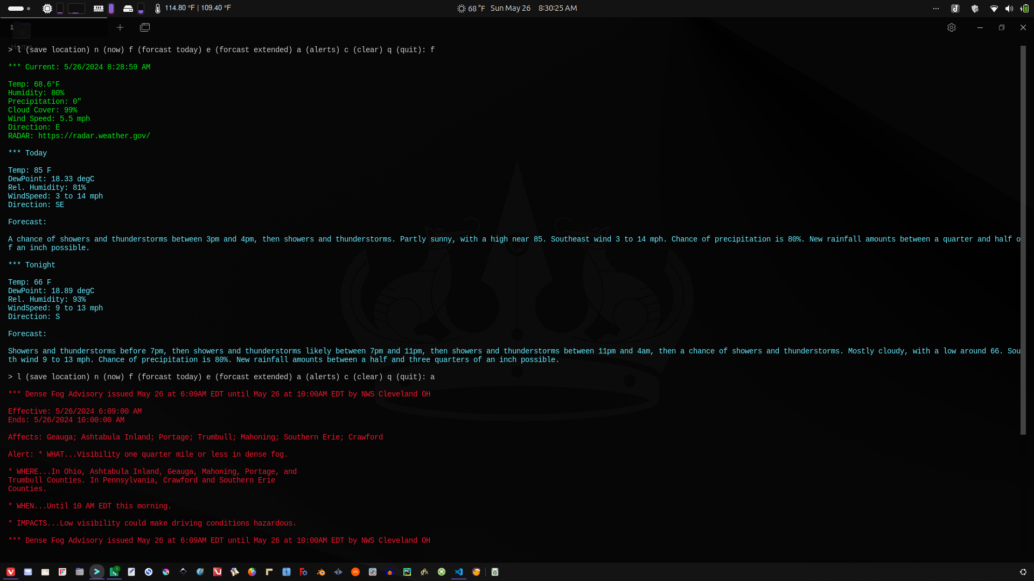The image size is (1034, 581).
Task: Expand the hidden tray items ellipsis
Action: click(936, 8)
